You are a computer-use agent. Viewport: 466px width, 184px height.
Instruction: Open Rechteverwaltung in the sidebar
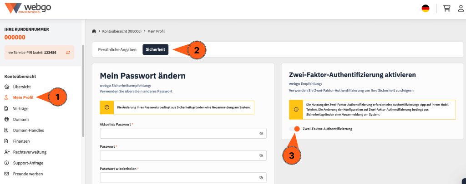[30, 152]
